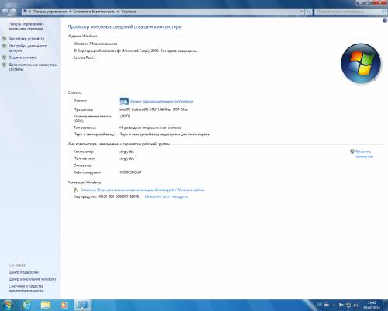Launch Internet Explorer from taskbar

(x=26, y=305)
